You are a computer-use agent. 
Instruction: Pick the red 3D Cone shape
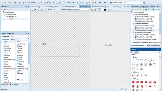tap(137, 86)
